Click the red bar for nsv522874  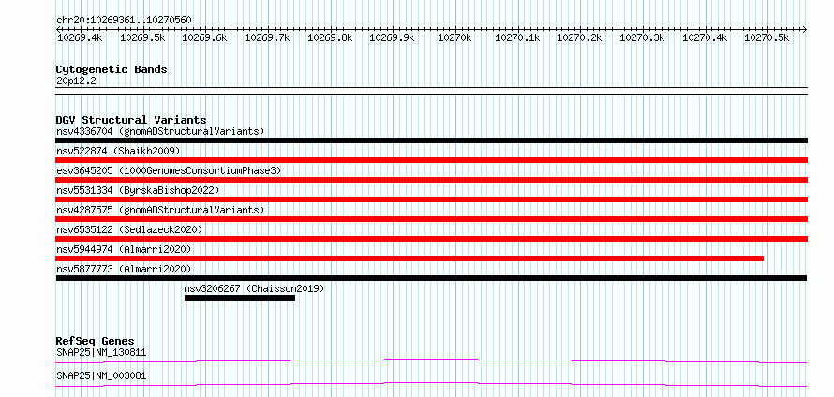431,160
